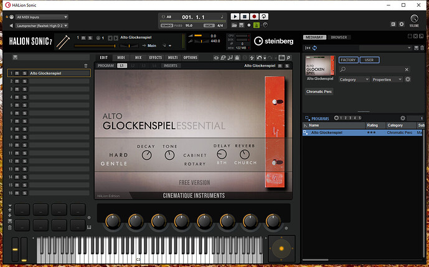Switch to the EFFECTS page

pos(156,57)
